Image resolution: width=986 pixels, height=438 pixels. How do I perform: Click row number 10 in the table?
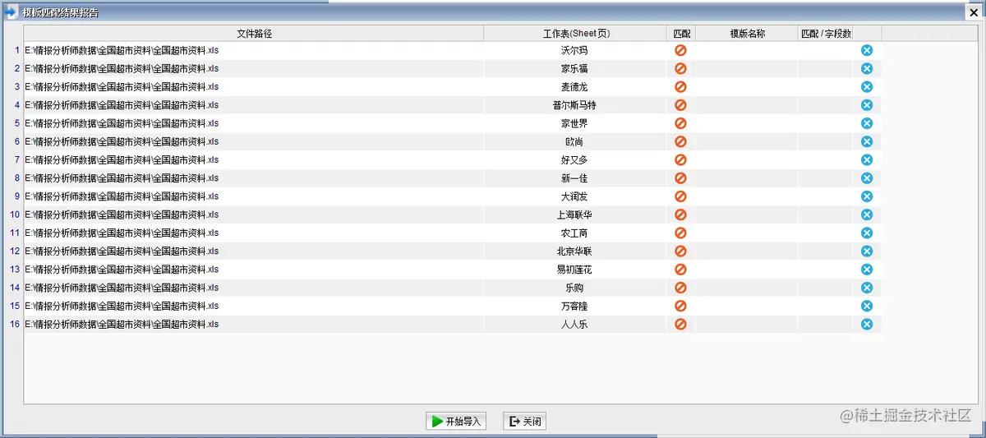coord(14,214)
